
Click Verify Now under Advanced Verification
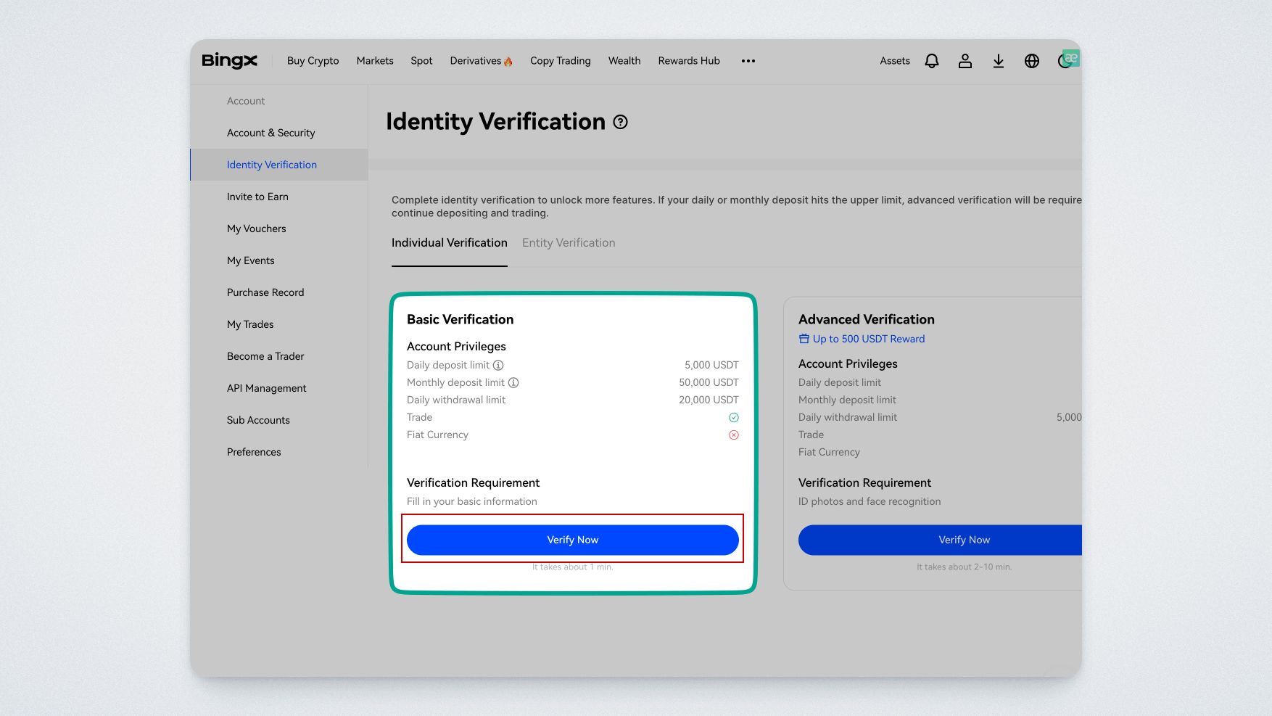(963, 540)
